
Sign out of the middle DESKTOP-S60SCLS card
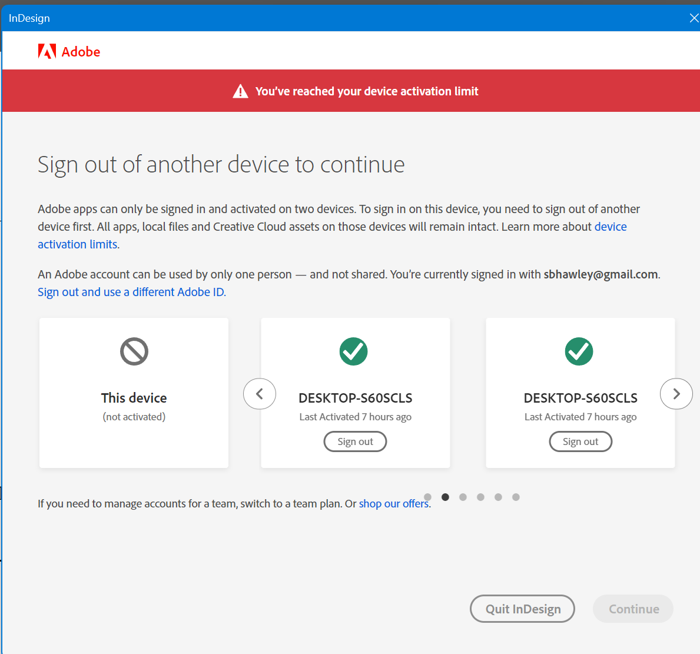[355, 441]
